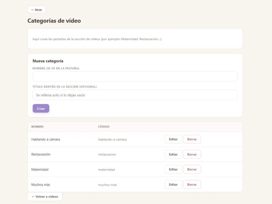Viewport: 272px width, 204px height.
Task: Select the Restauración name cell
Action: pyautogui.click(x=41, y=154)
